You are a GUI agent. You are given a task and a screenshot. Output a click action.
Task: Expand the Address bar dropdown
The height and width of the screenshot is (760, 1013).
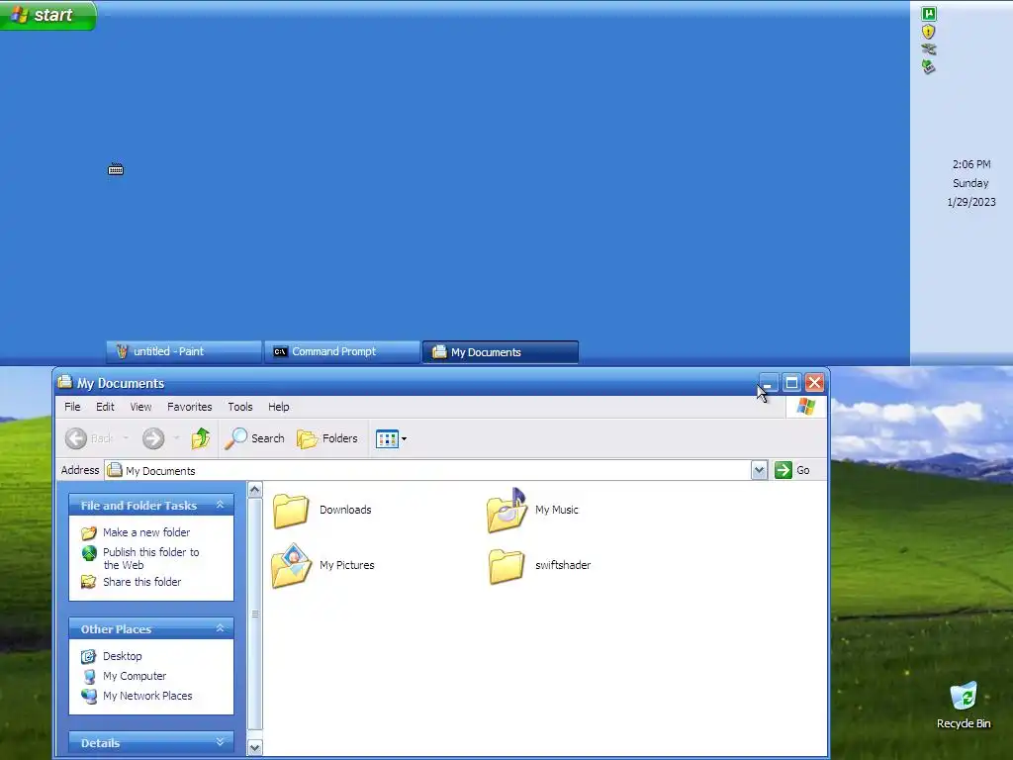coord(759,470)
